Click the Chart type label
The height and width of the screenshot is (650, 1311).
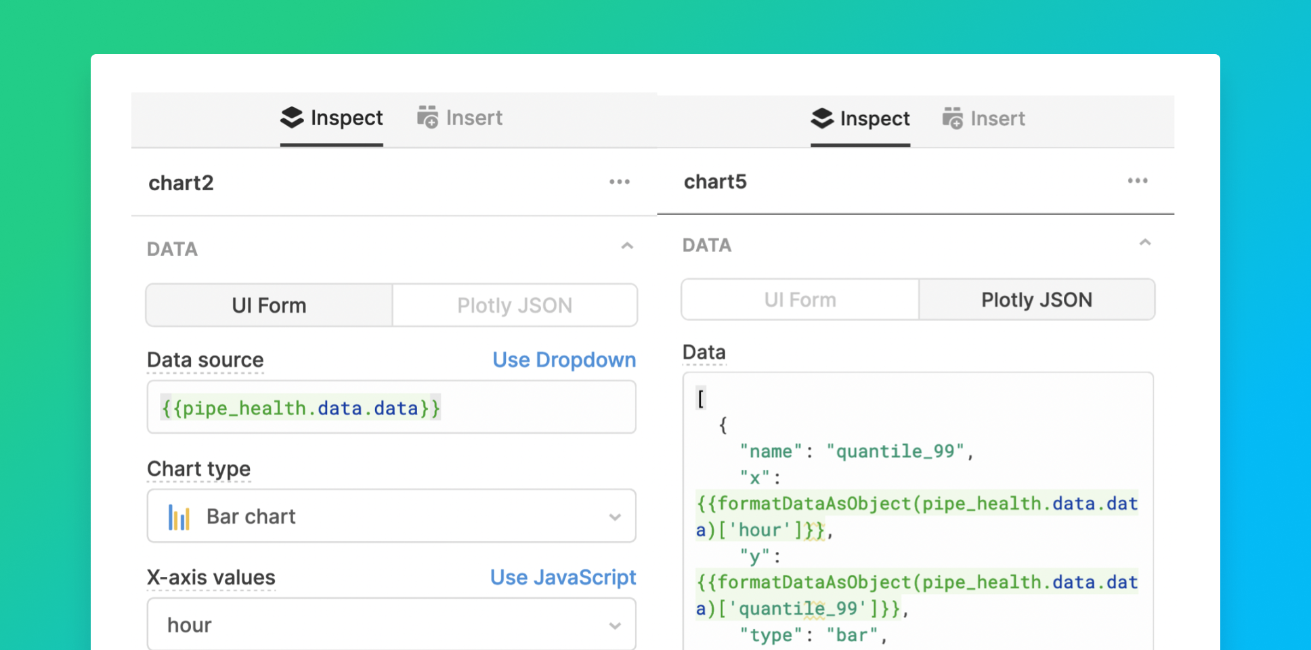[x=199, y=469]
